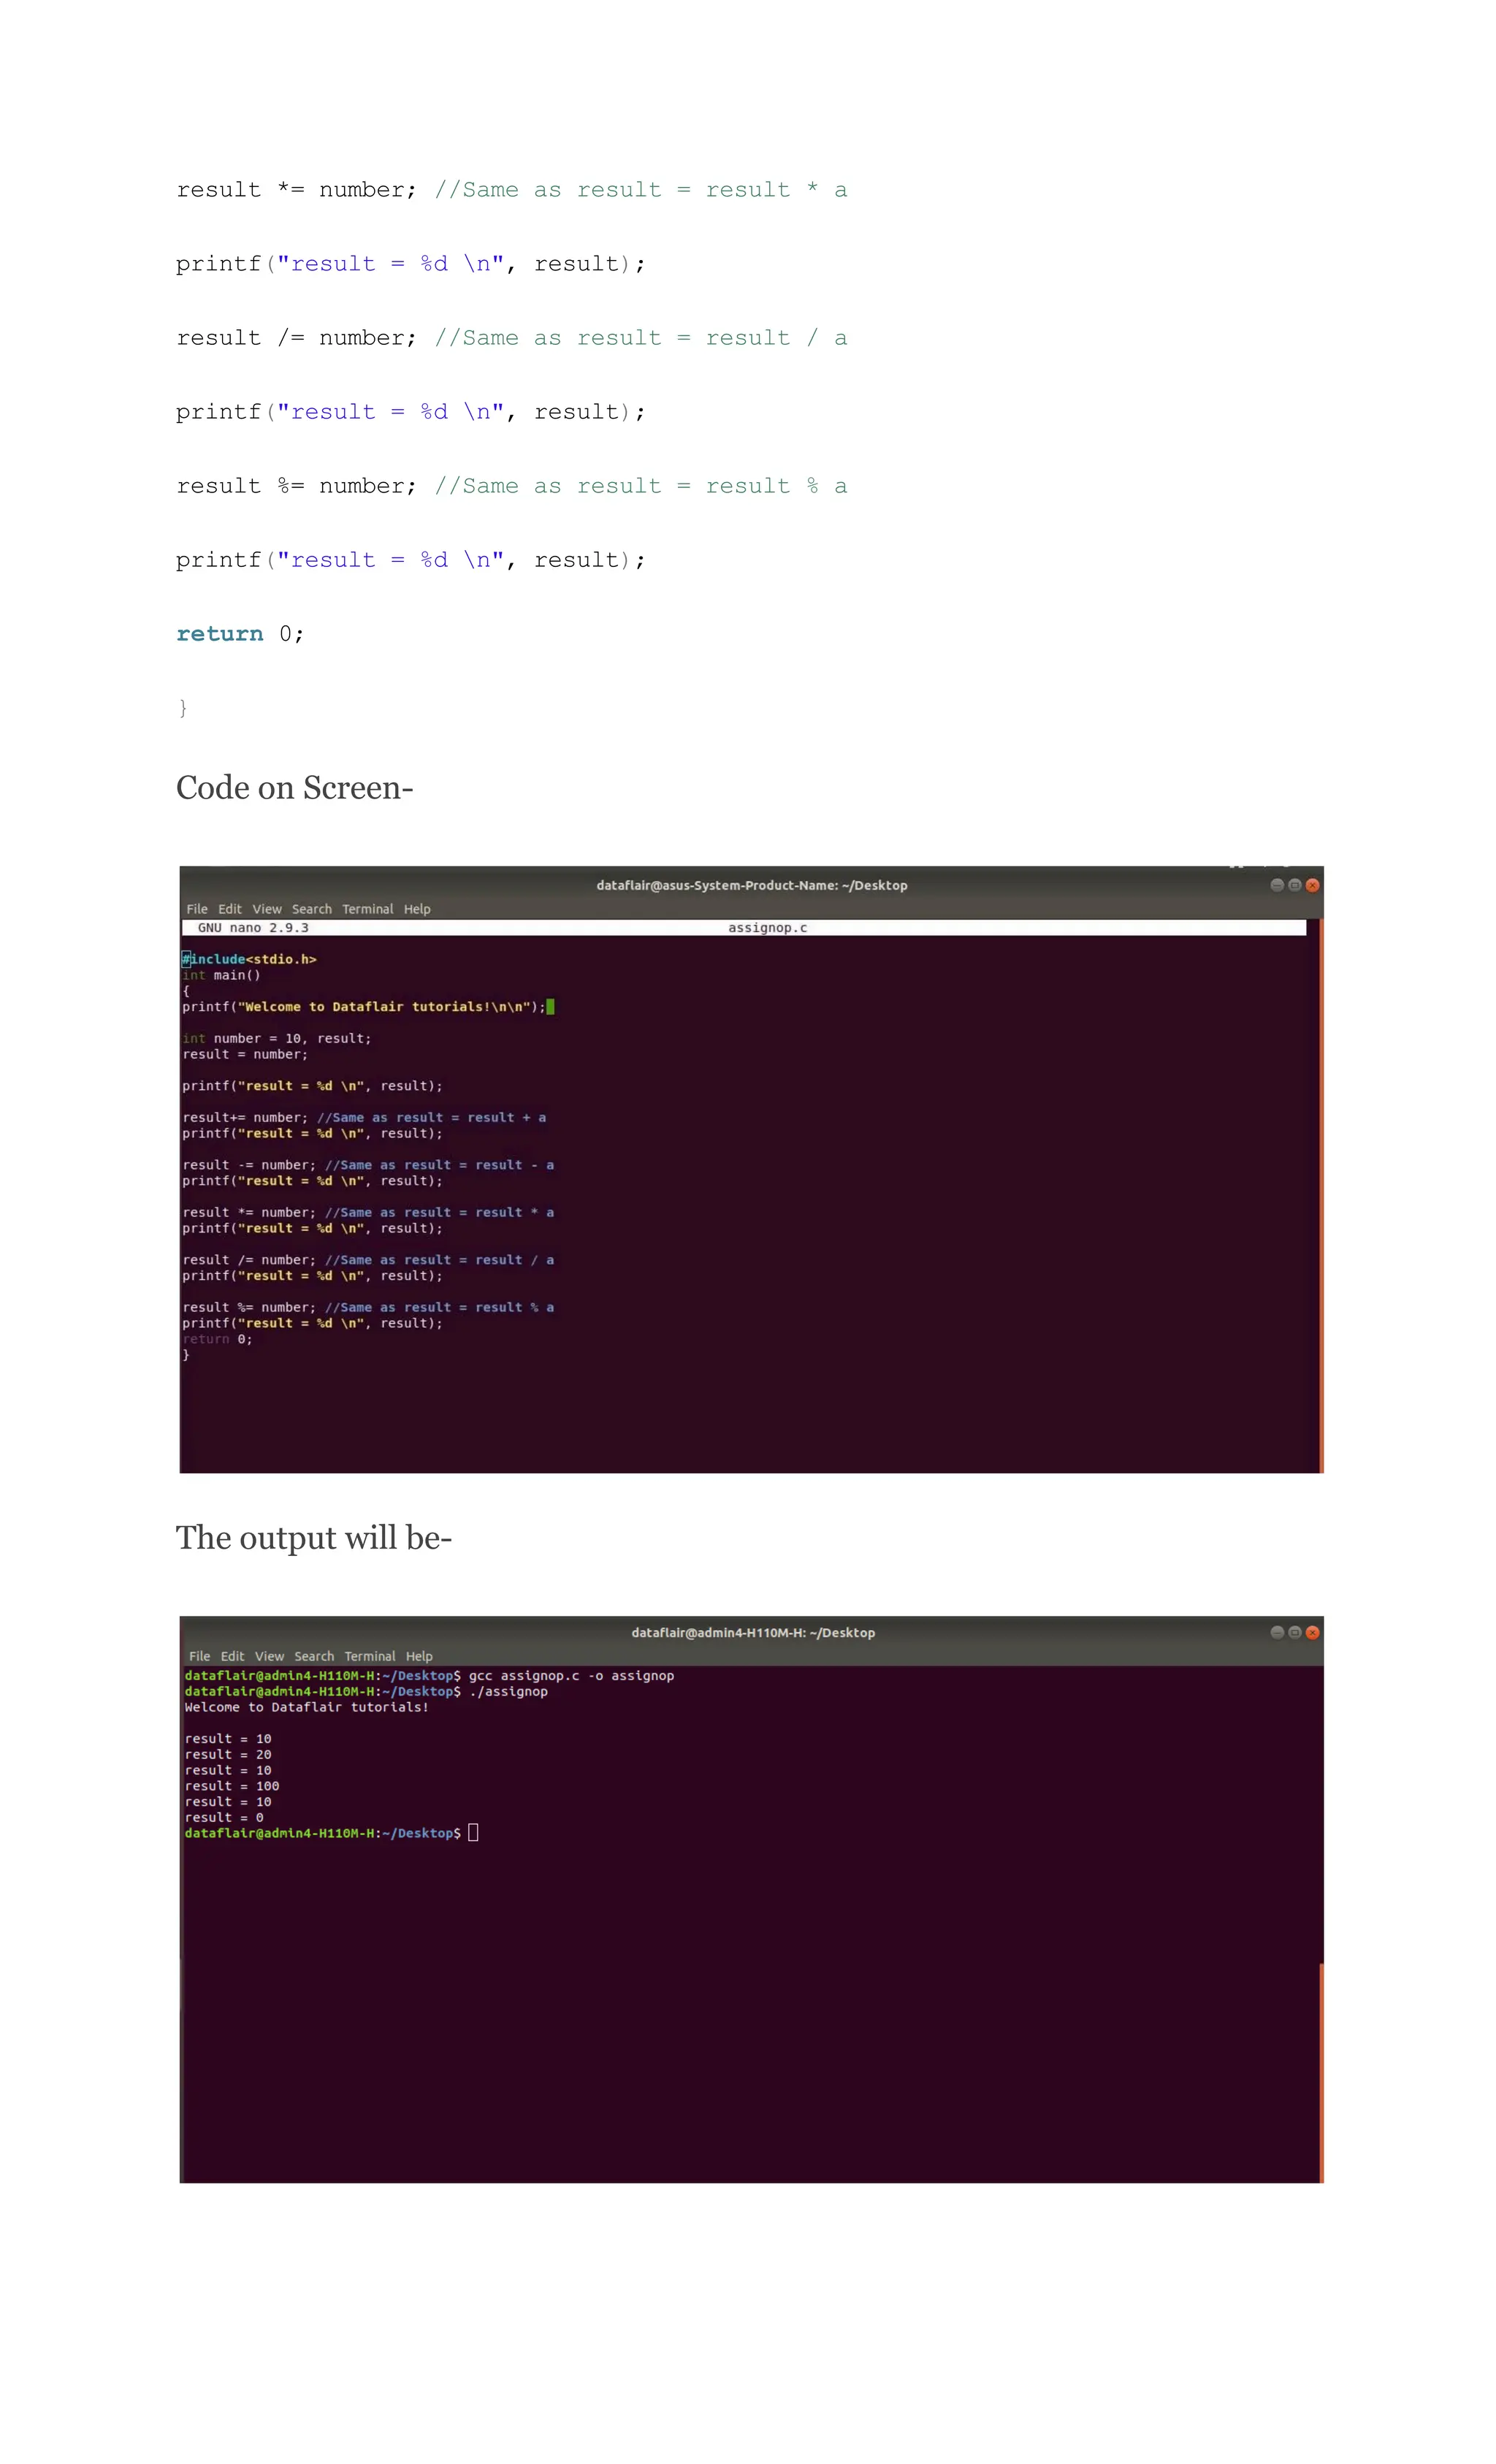Click 'result *= number;' in page code listing
Viewport: 1496px width, 2464px height.
[x=296, y=189]
